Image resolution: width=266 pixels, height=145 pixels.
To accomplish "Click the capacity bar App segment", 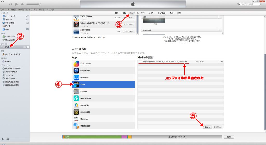I will tap(93, 137).
